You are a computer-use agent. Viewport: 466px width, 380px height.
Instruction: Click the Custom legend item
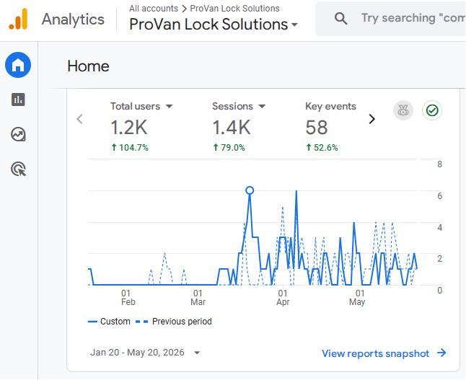109,322
